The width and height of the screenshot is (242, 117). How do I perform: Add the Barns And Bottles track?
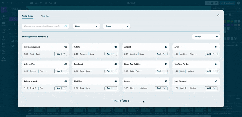[x=159, y=71]
